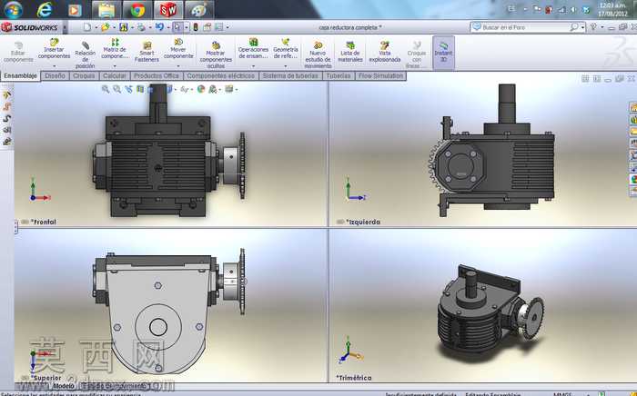Open Operaciones de ensamblaje tool
637x396 pixels.
(x=253, y=49)
